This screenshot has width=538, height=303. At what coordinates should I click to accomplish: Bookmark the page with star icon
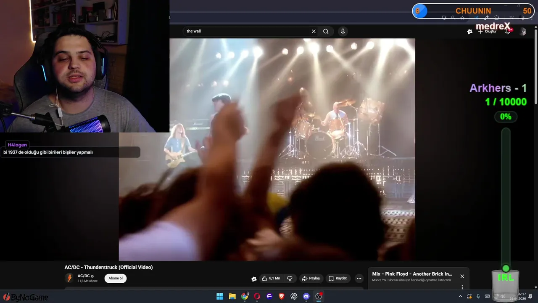[462, 18]
